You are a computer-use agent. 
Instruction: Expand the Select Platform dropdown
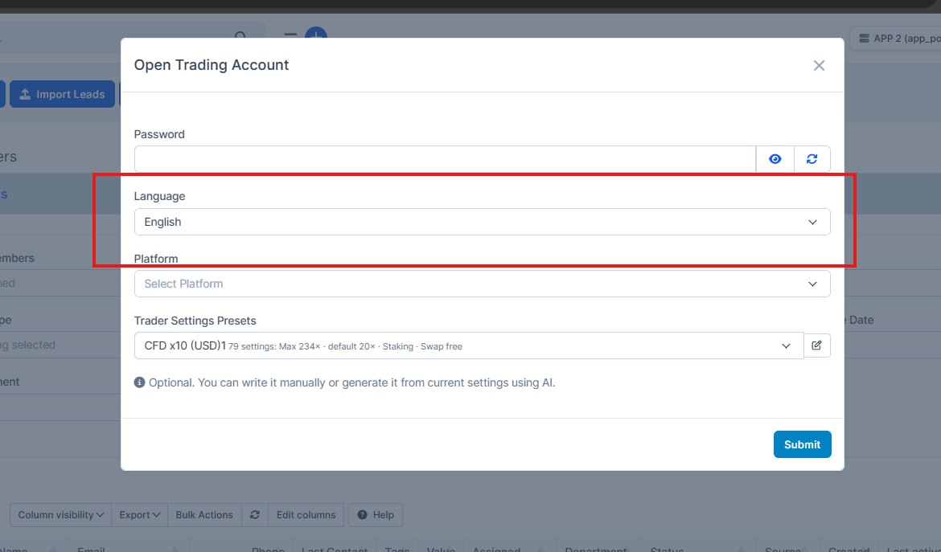[482, 284]
